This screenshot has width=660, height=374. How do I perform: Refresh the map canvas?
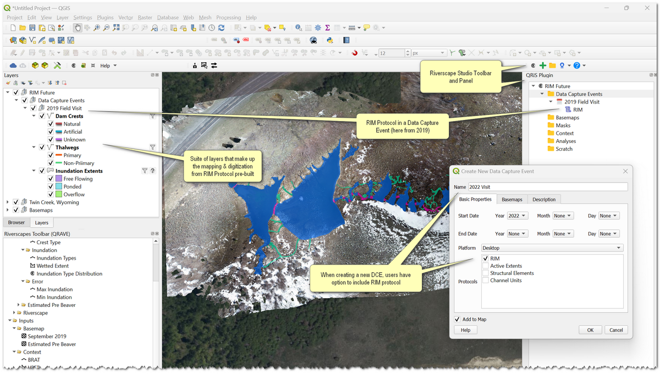click(x=221, y=28)
